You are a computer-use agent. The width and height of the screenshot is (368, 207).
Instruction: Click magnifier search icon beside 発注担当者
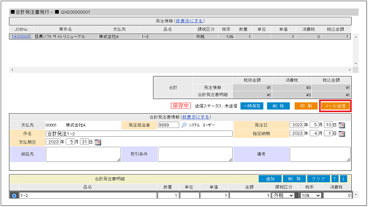(x=184, y=125)
